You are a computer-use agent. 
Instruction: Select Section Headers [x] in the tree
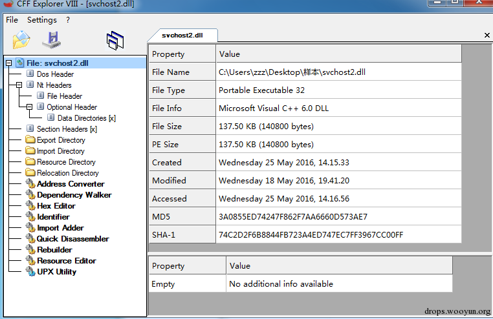(x=67, y=129)
